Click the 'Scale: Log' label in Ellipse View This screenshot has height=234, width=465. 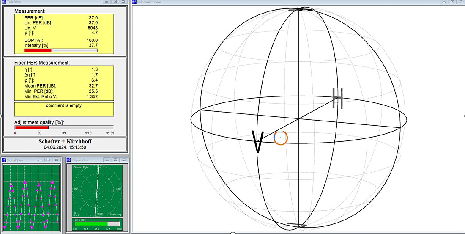[x=115, y=215]
